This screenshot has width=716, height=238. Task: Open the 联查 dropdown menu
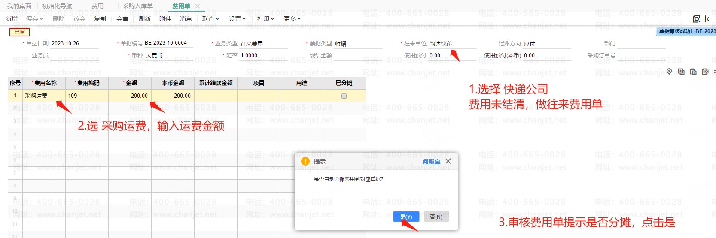point(210,19)
